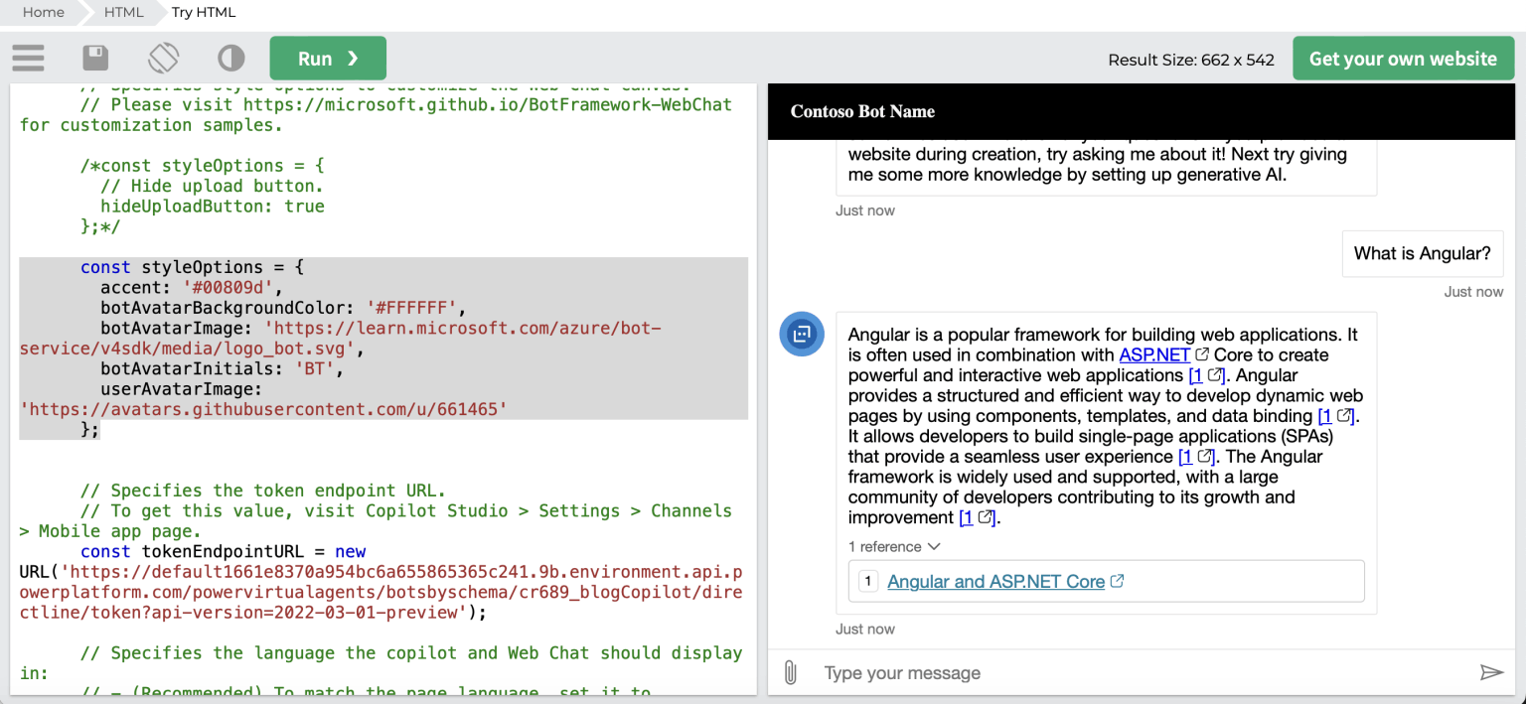Click the paperclip upload file icon
This screenshot has width=1526, height=704.
[790, 673]
